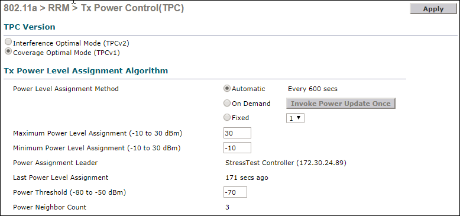Focus the Maximum Power Level Assignment field

coord(237,133)
